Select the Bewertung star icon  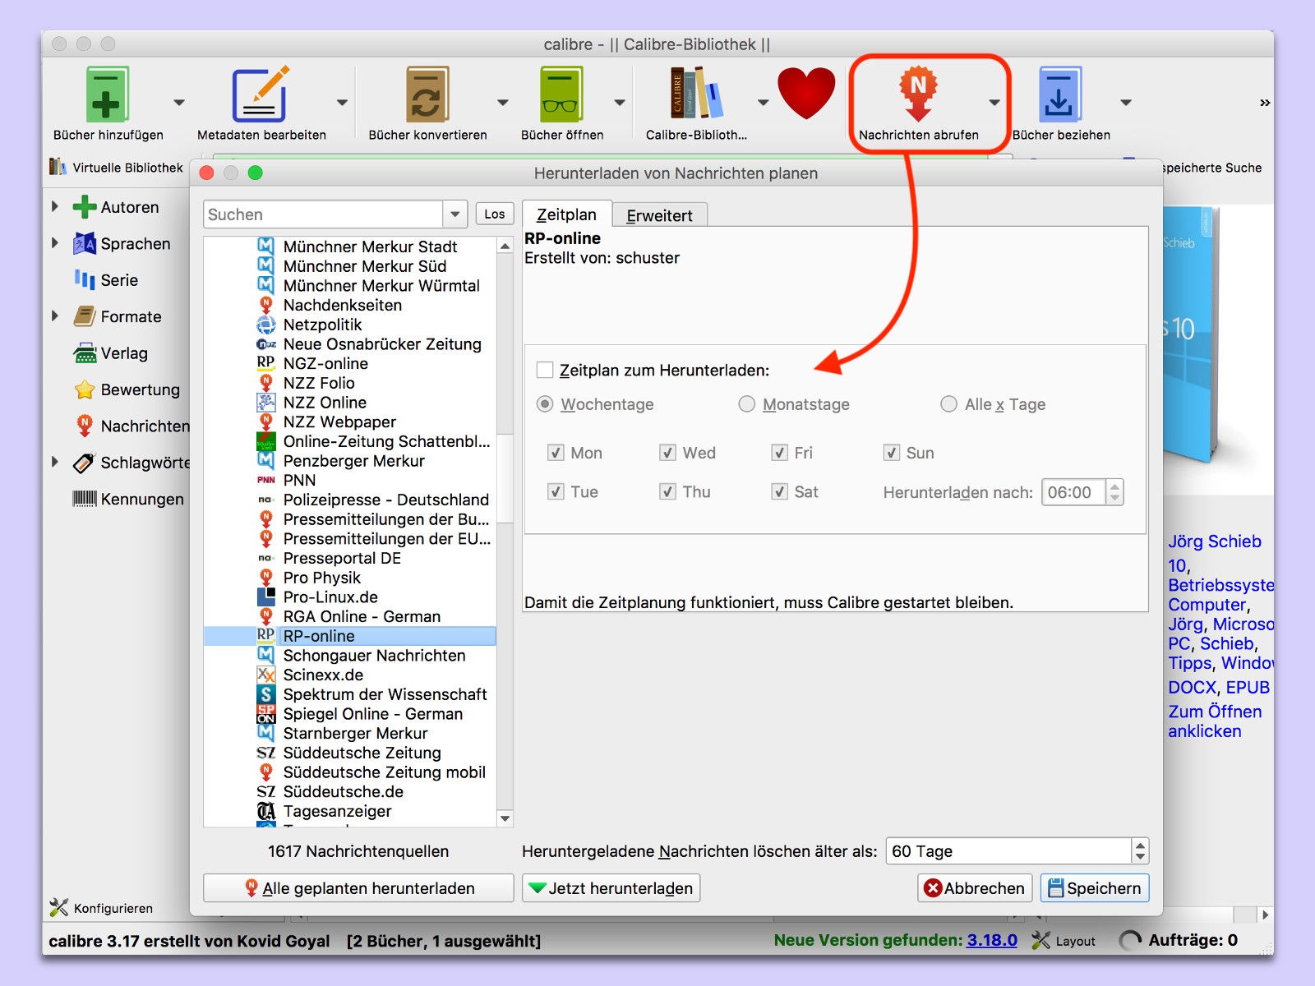[84, 389]
